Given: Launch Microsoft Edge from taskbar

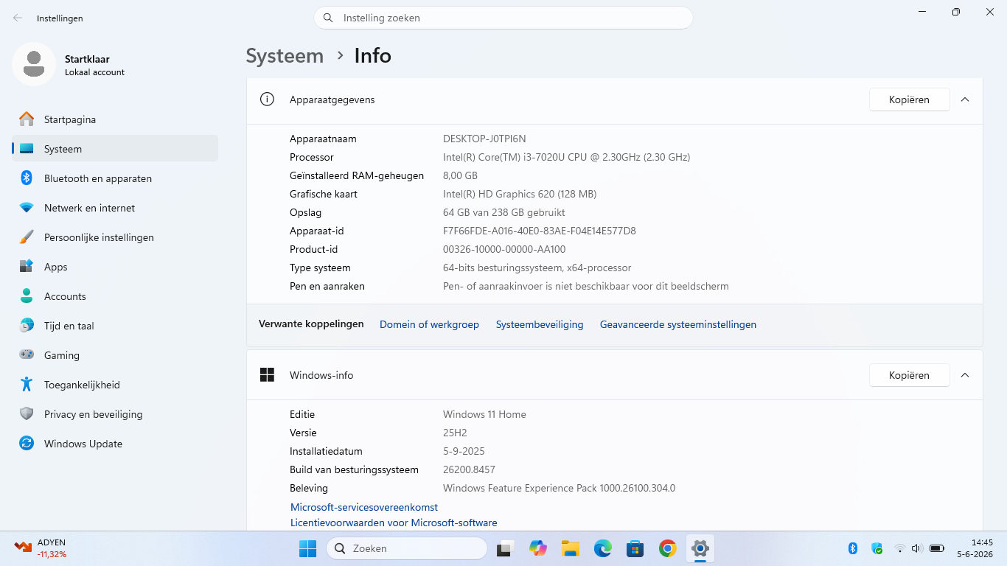Looking at the screenshot, I should click(x=603, y=548).
